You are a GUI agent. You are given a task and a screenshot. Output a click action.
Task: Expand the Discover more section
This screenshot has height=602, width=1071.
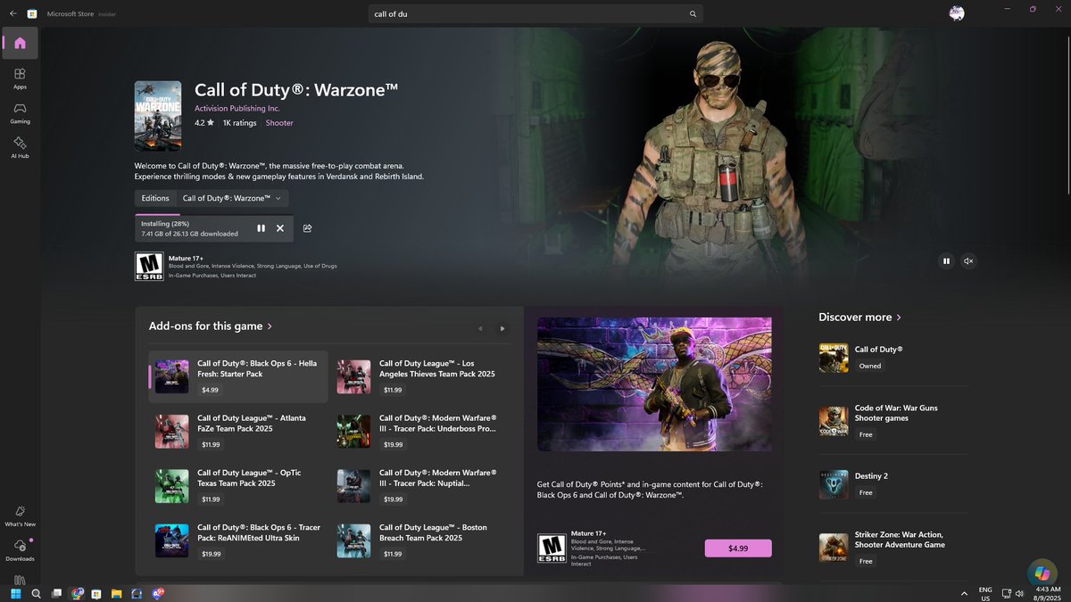click(x=860, y=317)
